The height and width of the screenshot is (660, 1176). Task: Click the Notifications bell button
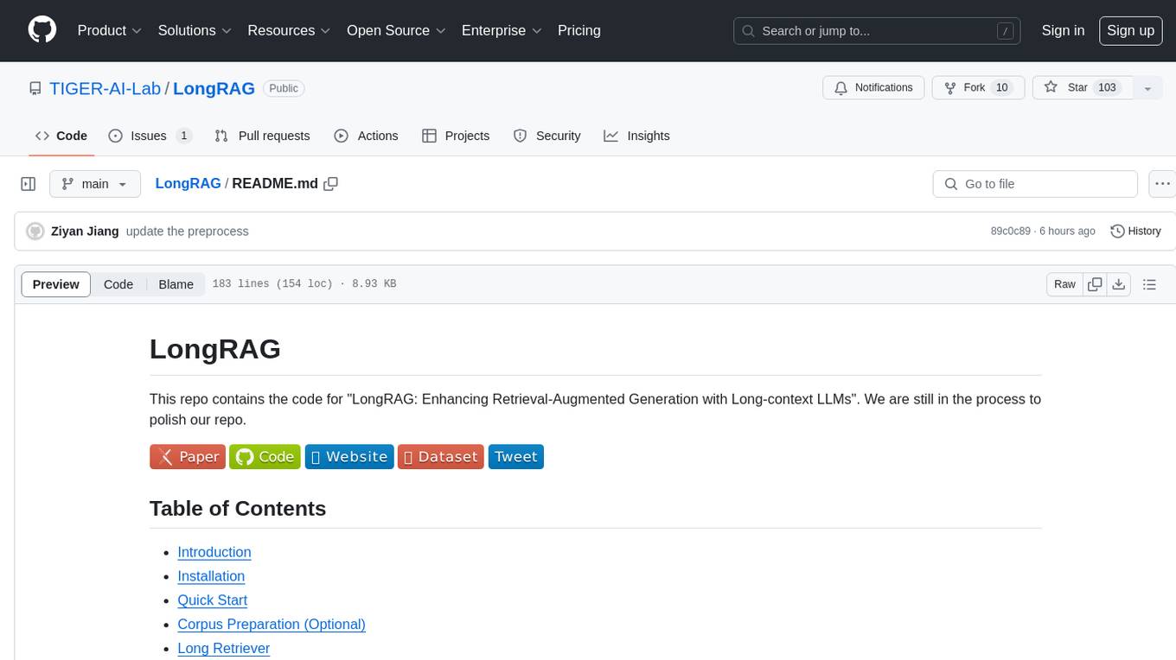coord(873,88)
